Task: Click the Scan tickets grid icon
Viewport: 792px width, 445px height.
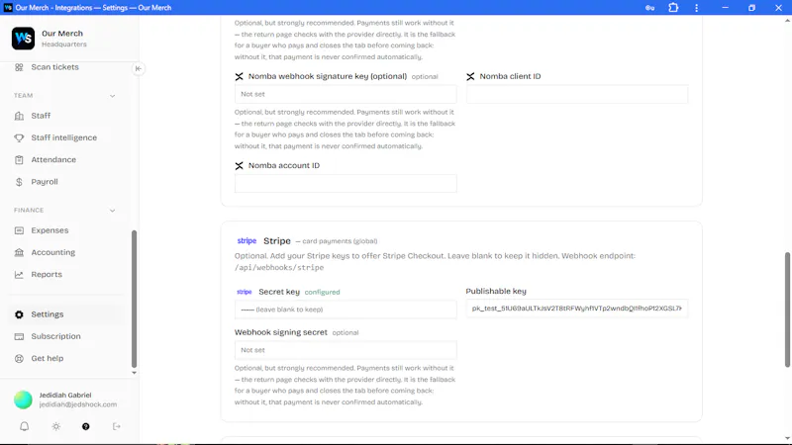Action: (x=19, y=67)
